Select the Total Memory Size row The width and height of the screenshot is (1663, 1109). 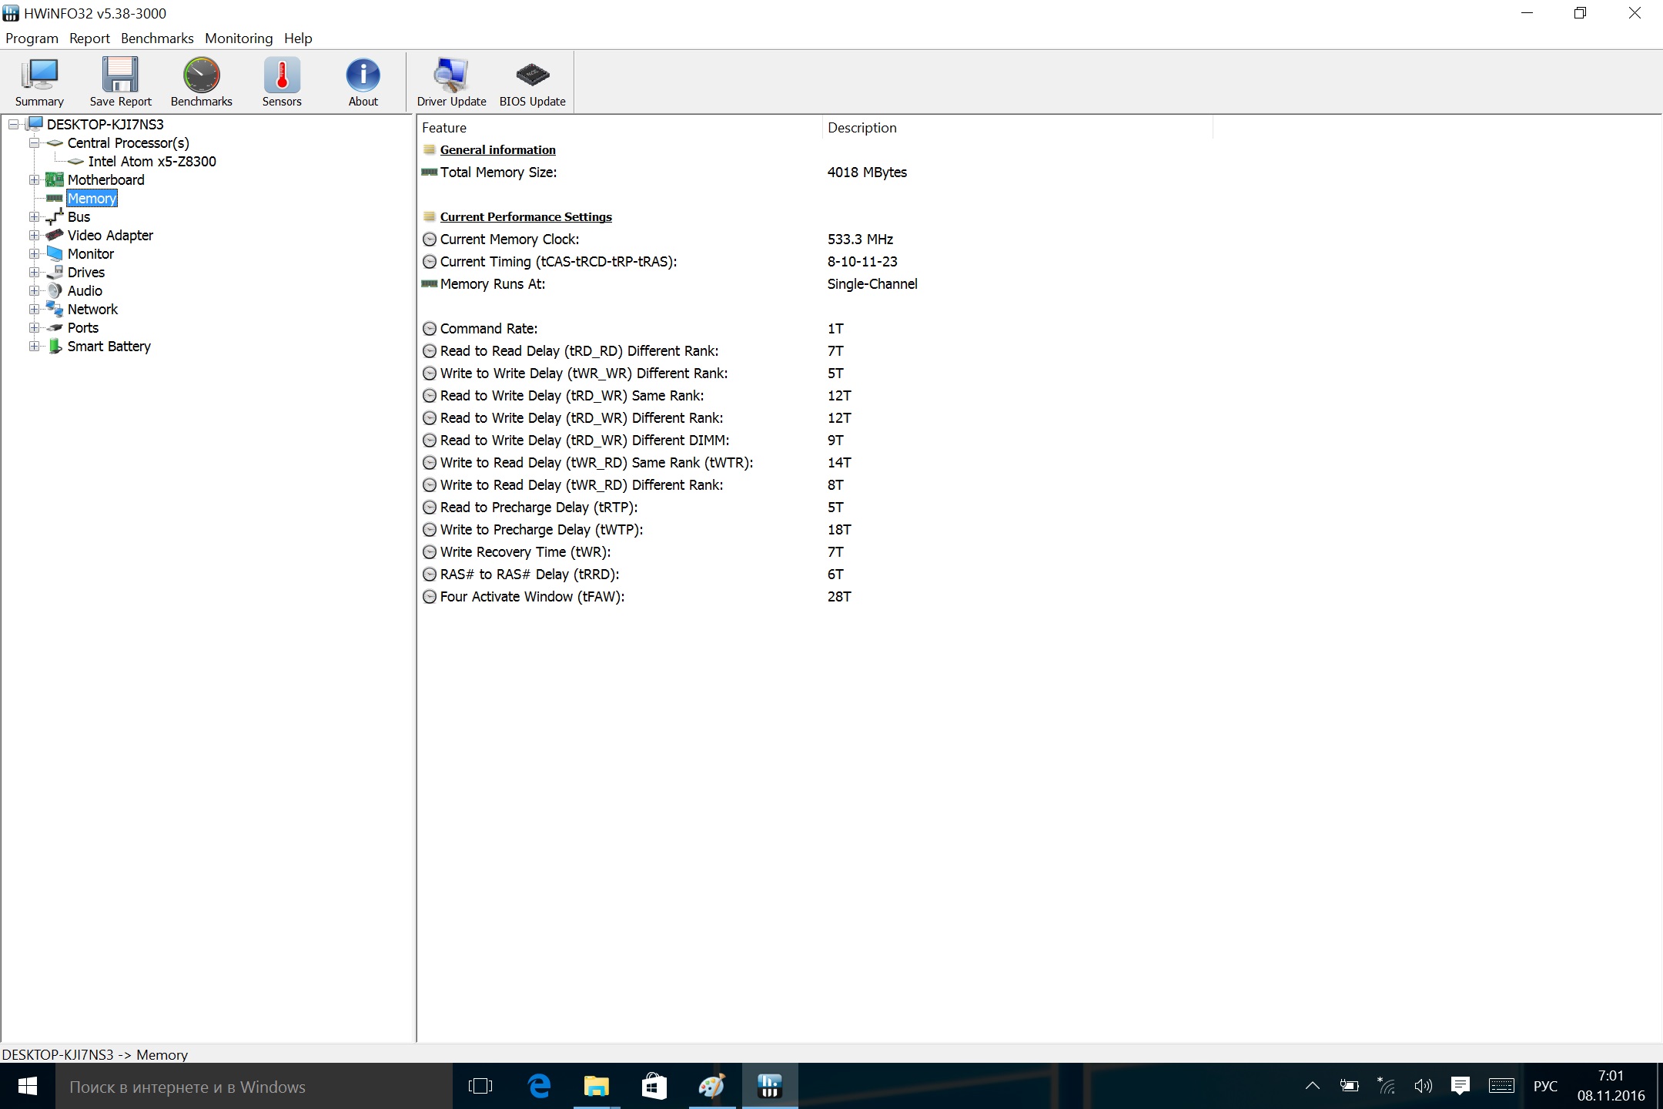click(664, 172)
